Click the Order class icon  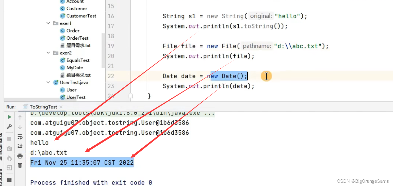[x=62, y=30]
